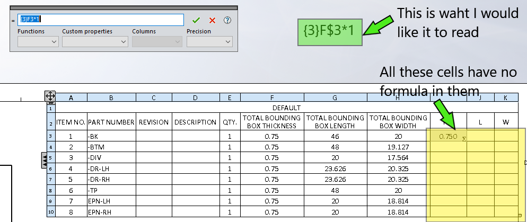Select column F header
Image resolution: width=527 pixels, height=222 pixels.
(x=272, y=97)
